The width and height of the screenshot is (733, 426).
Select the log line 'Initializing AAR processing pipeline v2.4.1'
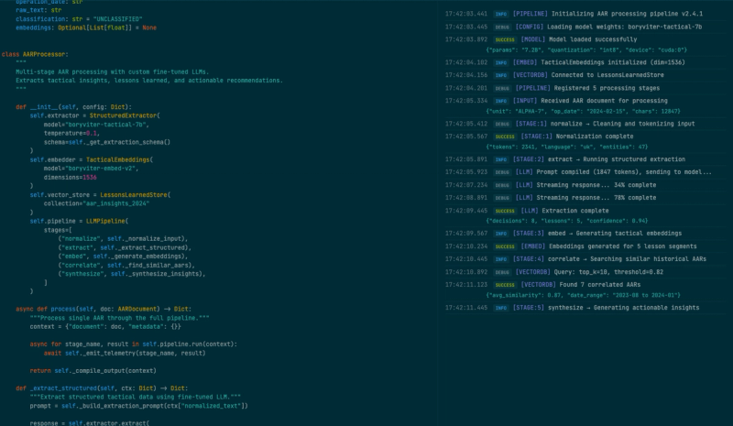[627, 14]
